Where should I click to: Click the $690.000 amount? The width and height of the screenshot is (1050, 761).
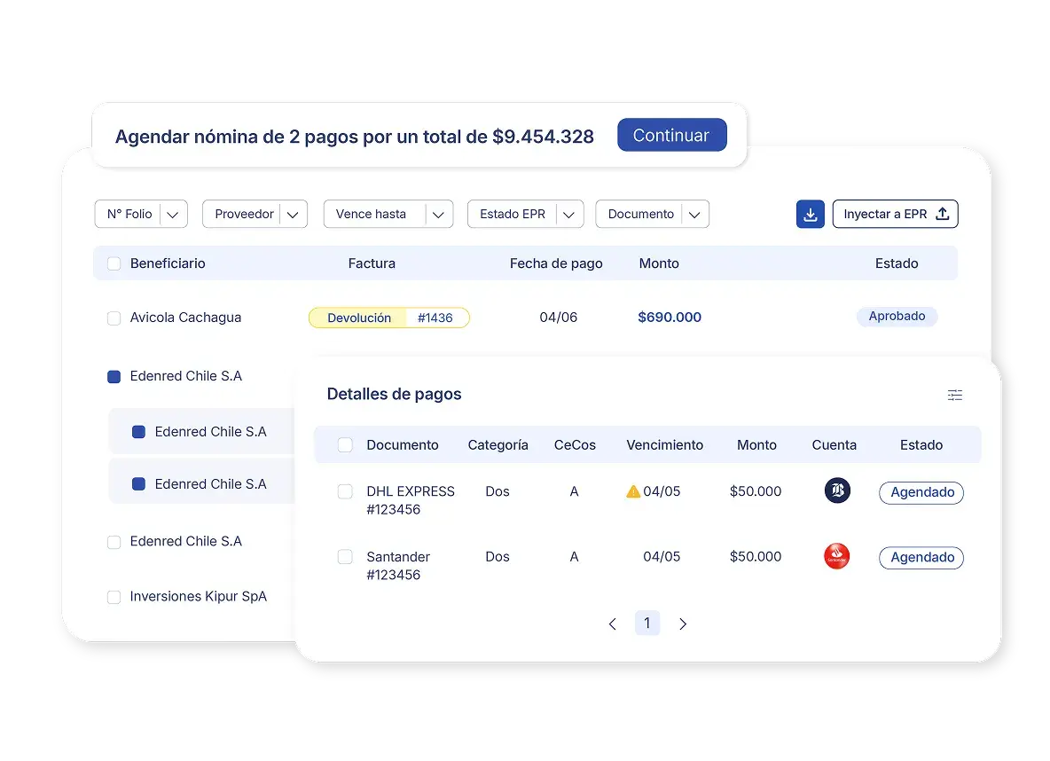670,317
